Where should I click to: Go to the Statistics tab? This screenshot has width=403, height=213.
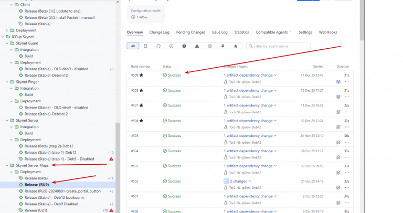241,33
